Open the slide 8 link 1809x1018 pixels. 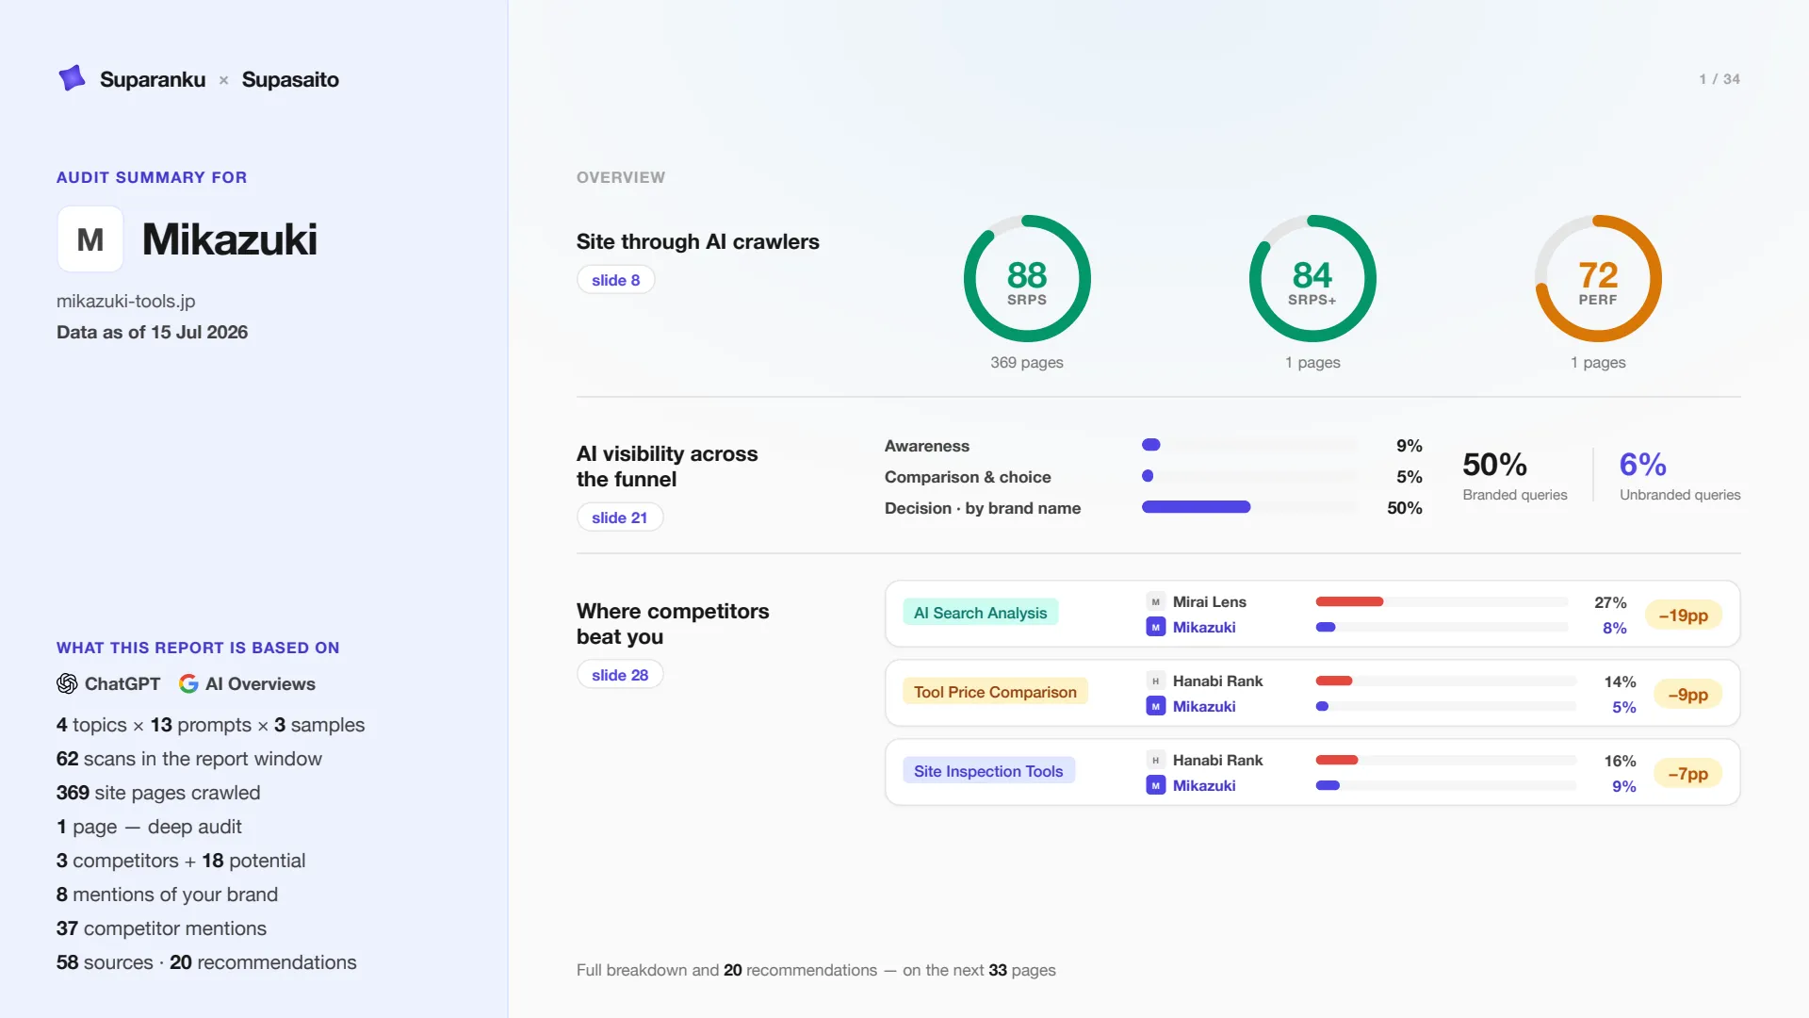(x=615, y=280)
